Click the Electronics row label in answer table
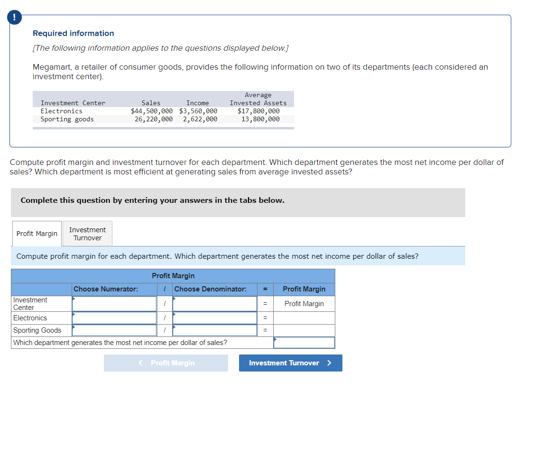 tap(42, 318)
